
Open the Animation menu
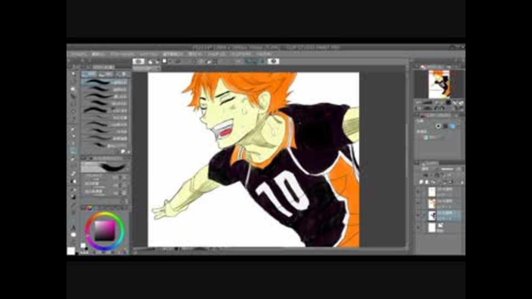[x=122, y=54]
